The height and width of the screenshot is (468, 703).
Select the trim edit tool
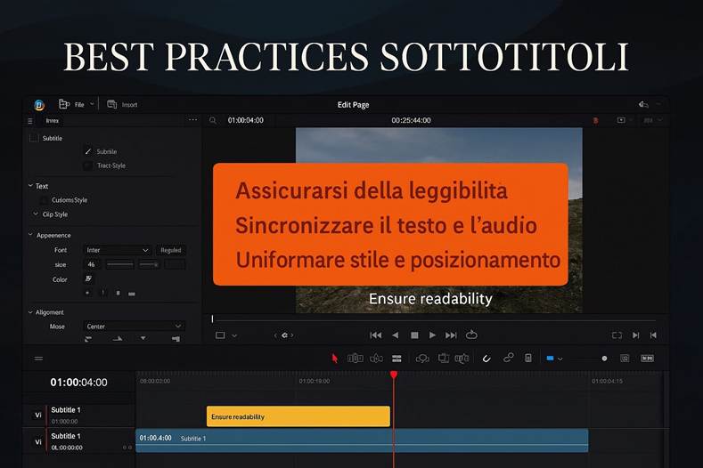coord(356,359)
